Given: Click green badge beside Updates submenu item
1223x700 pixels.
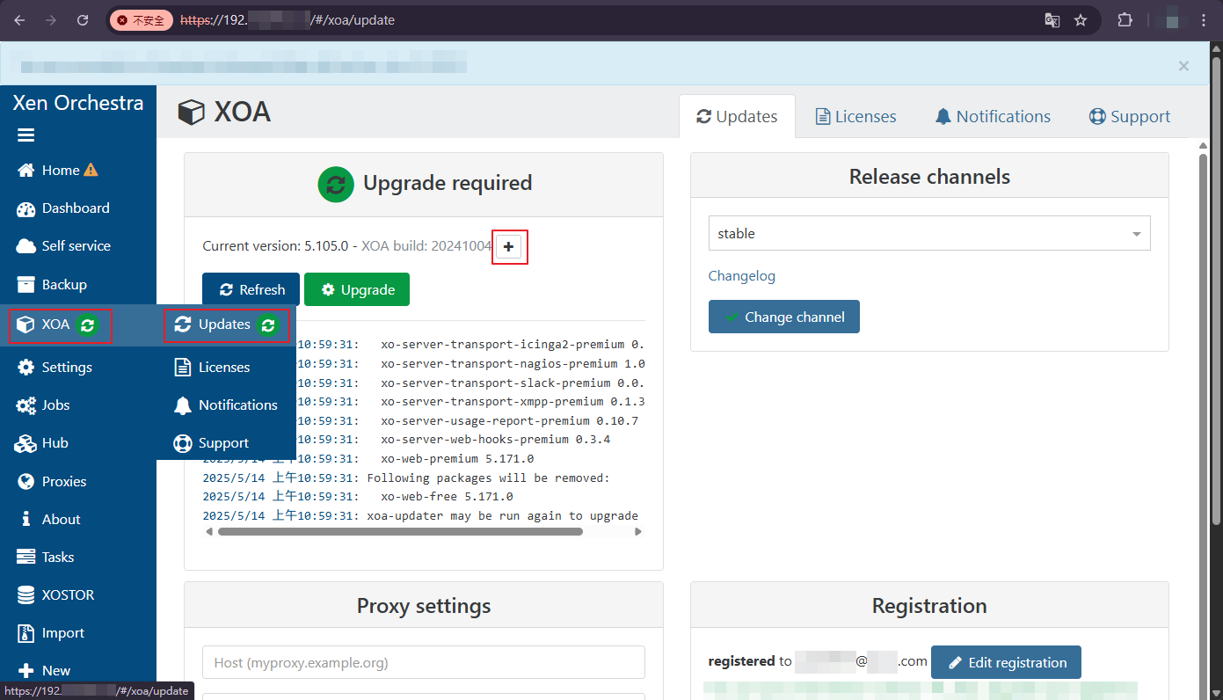Looking at the screenshot, I should click(268, 325).
